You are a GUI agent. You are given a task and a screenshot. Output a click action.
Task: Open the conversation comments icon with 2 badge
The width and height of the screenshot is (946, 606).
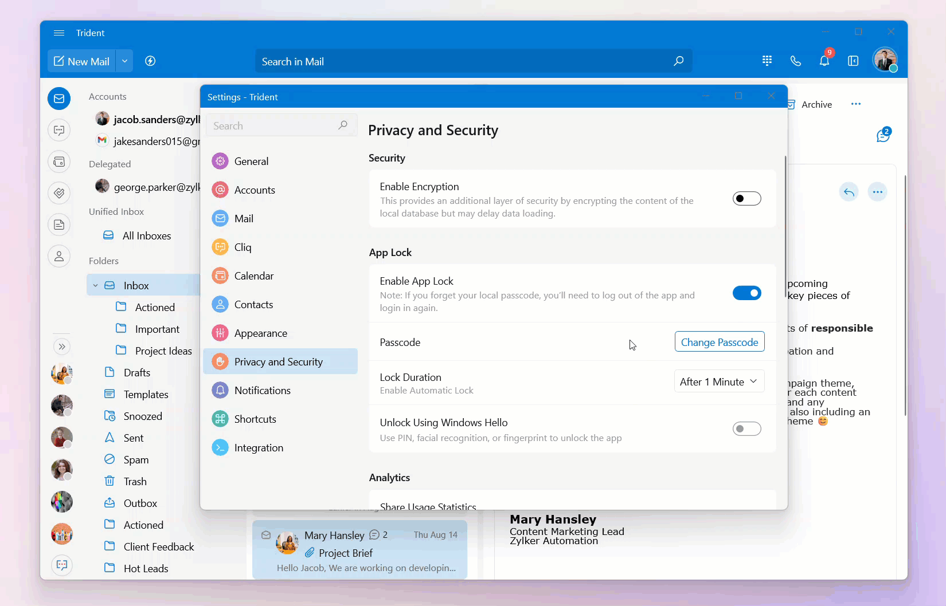pyautogui.click(x=884, y=135)
